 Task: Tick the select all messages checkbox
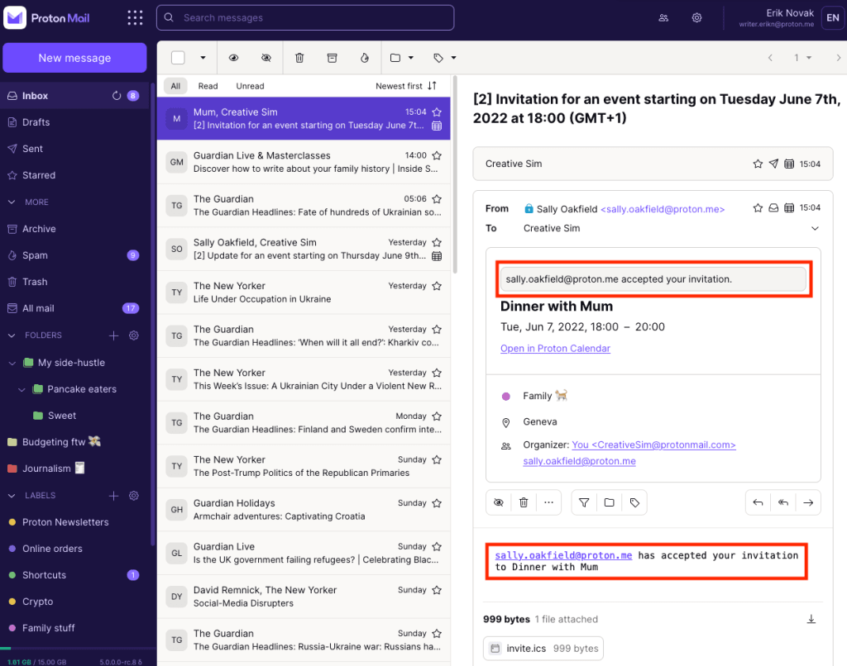tap(178, 58)
